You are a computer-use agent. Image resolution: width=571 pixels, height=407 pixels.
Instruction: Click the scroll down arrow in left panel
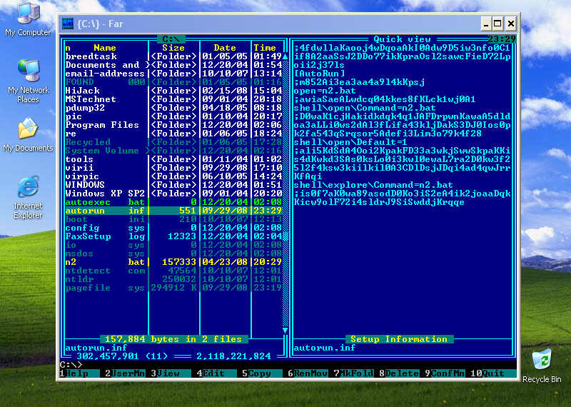(x=285, y=331)
